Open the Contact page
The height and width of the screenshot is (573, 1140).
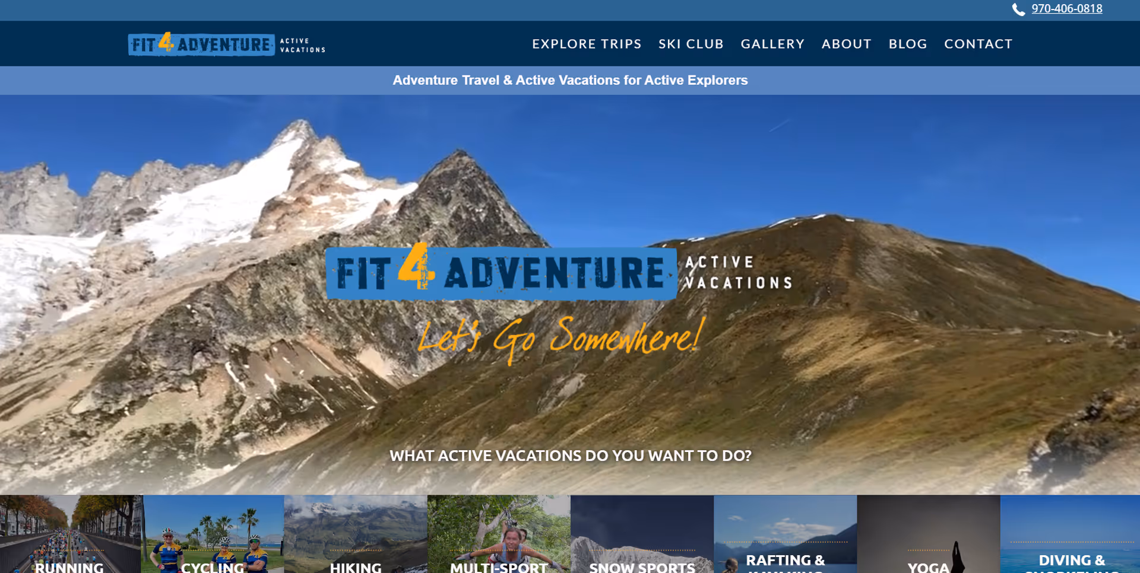tap(978, 44)
